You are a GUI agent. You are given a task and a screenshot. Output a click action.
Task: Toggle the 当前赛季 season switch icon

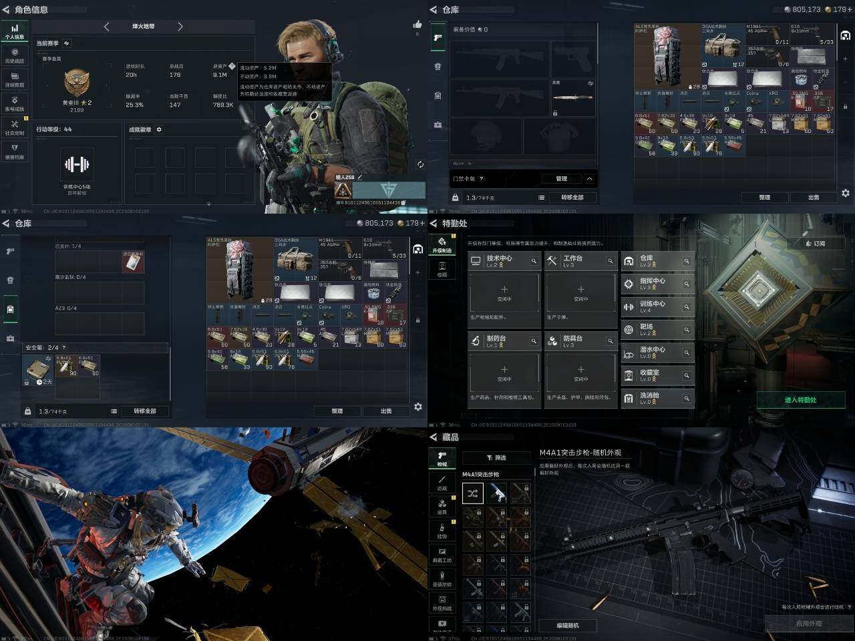pos(66,43)
